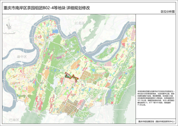This screenshot has width=178, height=126.
Task: Click the 渝中区 district label
Action: 22,57
